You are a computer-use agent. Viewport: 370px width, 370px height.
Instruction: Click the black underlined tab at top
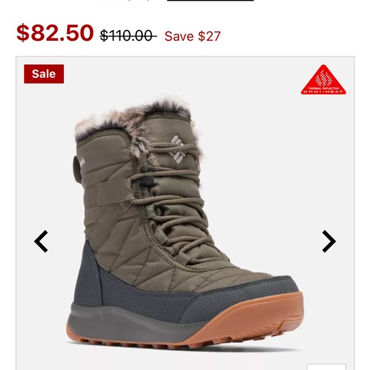click(211, 1)
